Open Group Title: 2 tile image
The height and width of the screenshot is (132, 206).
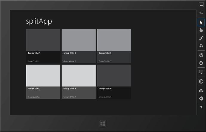click(43, 75)
